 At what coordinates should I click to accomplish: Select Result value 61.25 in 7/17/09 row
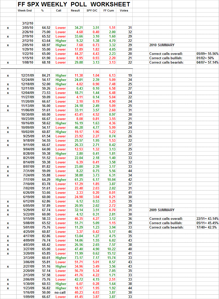tap(79, 180)
